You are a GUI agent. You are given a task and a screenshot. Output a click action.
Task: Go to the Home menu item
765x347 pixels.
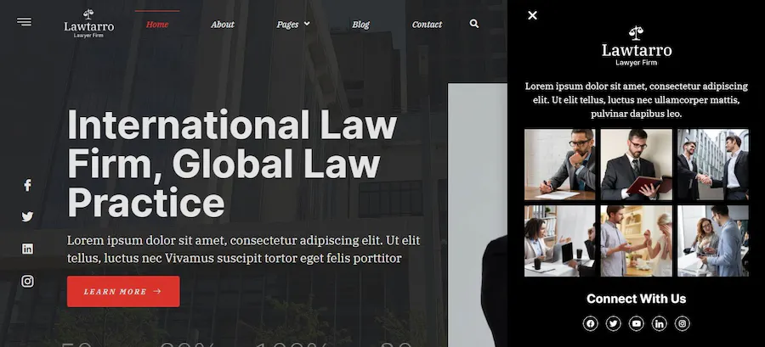(x=157, y=24)
